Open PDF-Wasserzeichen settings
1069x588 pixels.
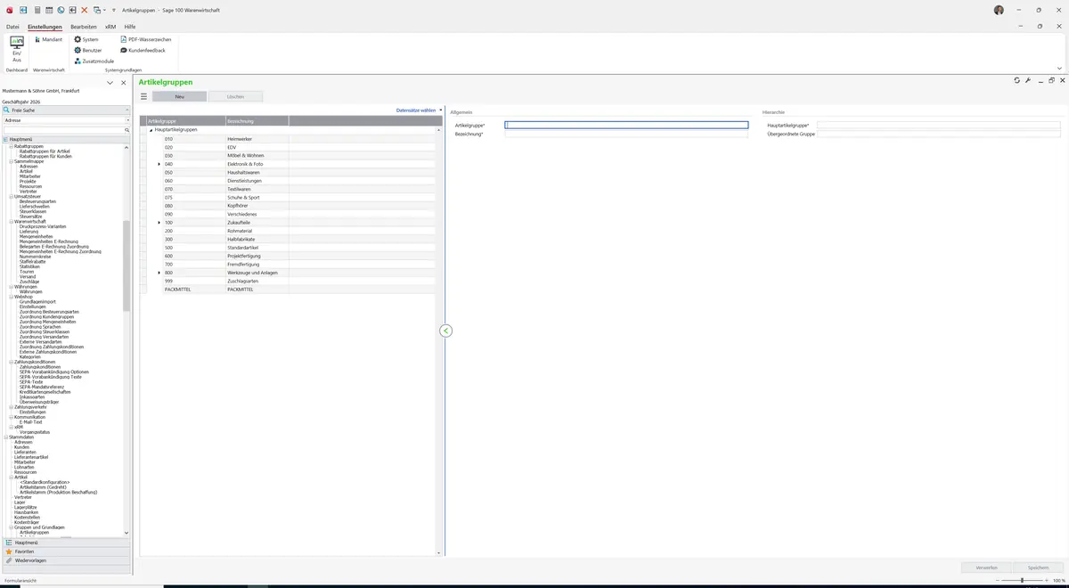(145, 39)
